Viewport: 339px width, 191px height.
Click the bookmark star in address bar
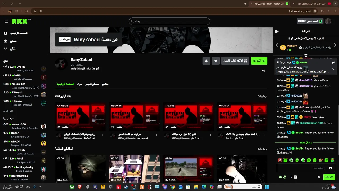tap(35, 11)
